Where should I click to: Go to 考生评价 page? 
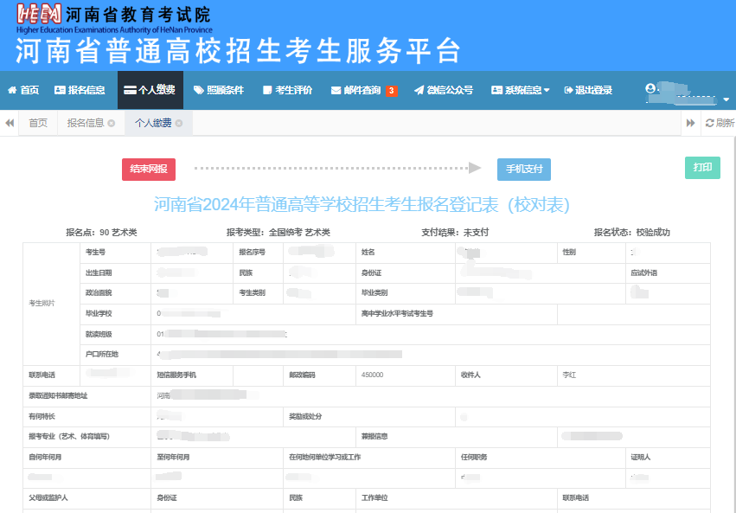point(287,90)
